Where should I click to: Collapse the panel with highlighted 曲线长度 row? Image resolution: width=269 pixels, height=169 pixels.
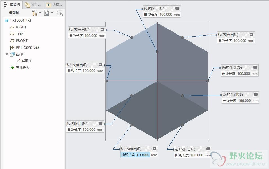[x=154, y=148]
